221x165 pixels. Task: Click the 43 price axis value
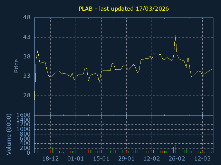pos(27,37)
